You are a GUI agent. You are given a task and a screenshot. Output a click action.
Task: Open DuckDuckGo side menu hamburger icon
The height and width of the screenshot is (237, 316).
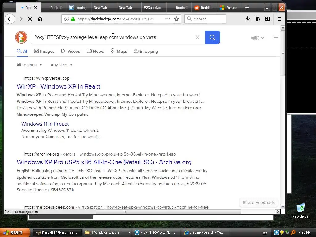pos(276,38)
